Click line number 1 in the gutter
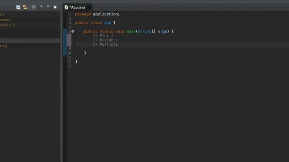The width and height of the screenshot is (289, 162). click(x=70, y=14)
